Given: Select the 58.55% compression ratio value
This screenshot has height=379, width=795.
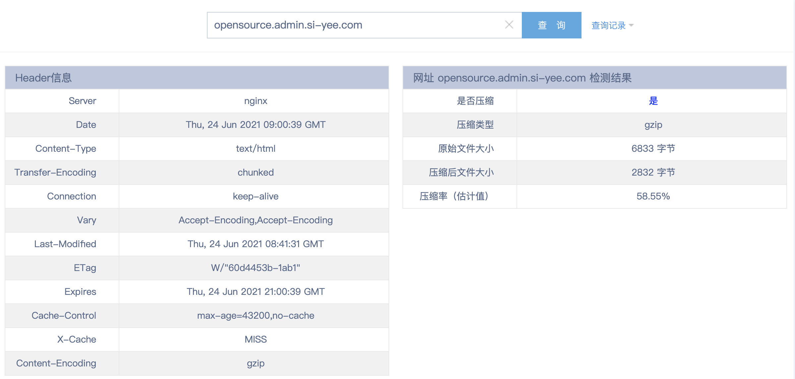Looking at the screenshot, I should 653,196.
